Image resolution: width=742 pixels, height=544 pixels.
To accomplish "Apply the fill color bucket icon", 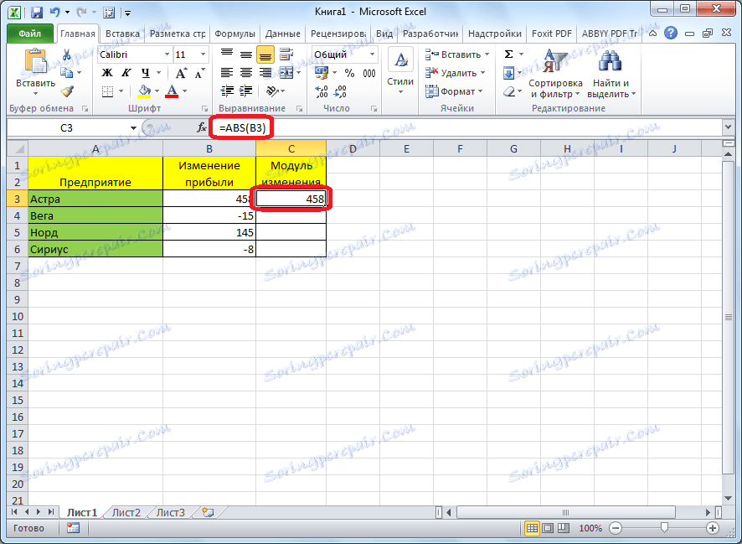I will coord(144,91).
